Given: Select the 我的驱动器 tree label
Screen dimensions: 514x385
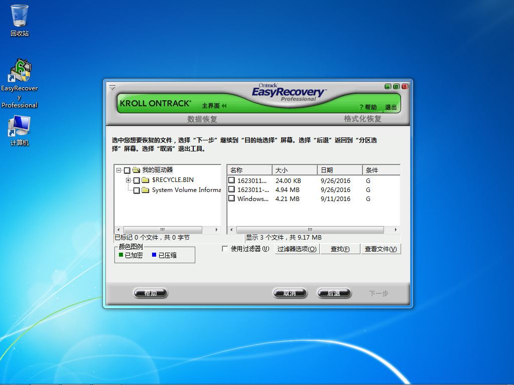Looking at the screenshot, I should pos(157,170).
